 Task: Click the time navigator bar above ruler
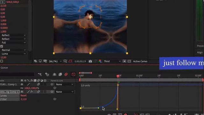85,73
